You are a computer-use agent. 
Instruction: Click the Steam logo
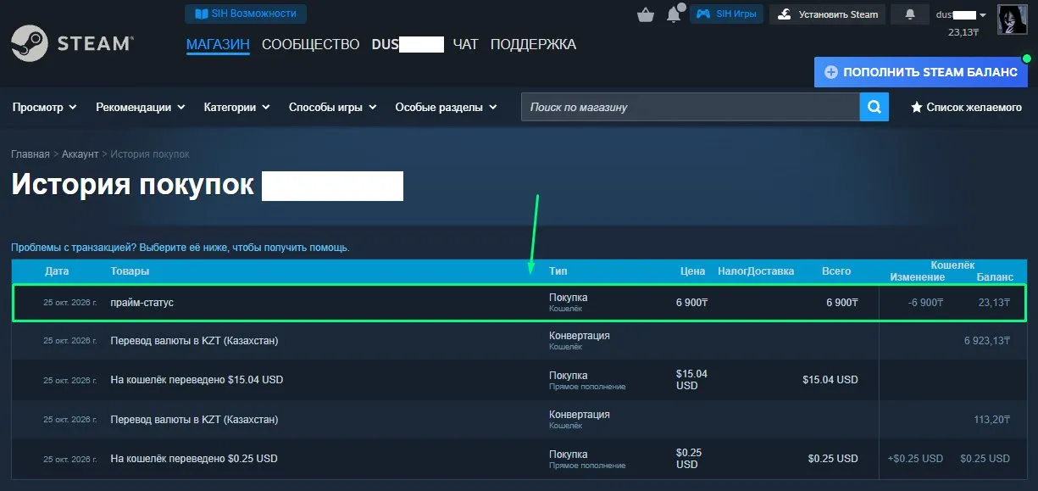coord(72,42)
